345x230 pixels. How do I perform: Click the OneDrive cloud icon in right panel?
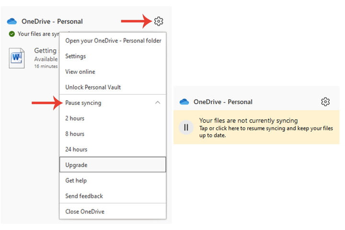[x=184, y=102]
